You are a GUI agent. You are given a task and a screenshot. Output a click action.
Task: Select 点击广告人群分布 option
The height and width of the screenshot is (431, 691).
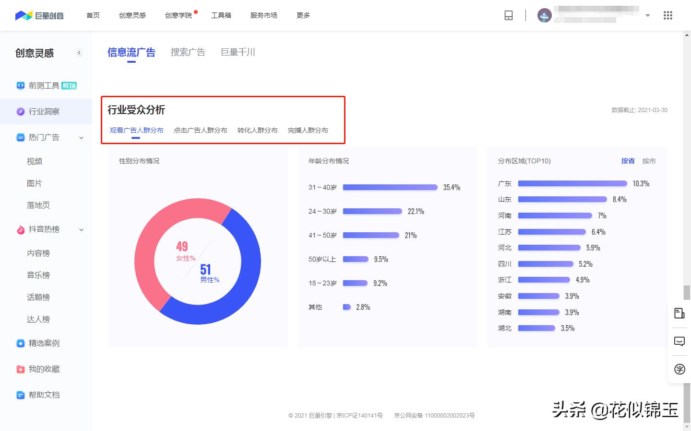point(201,130)
